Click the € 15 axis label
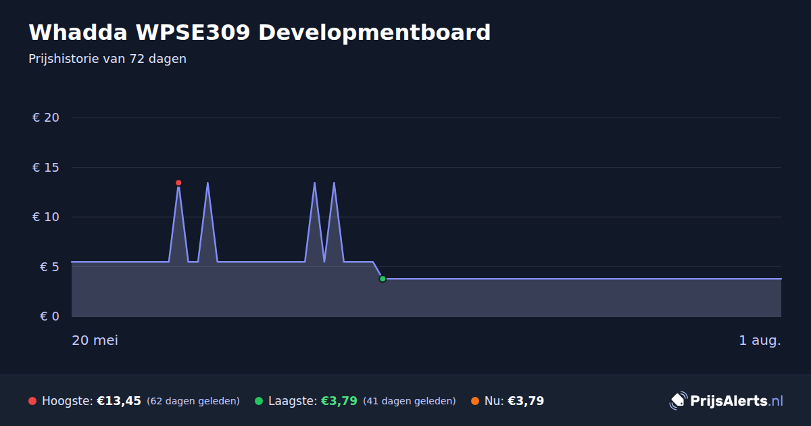Screen dimensions: 811x426 (46, 167)
